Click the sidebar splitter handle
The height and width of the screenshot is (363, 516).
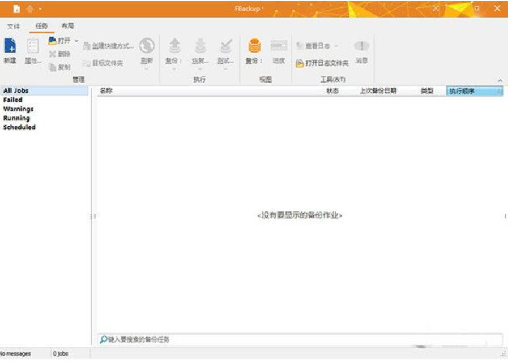93,216
